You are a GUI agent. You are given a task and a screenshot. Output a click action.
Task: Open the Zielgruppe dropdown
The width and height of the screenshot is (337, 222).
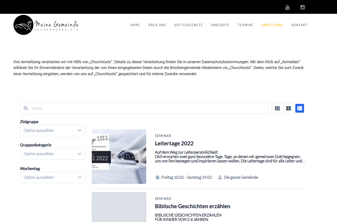pyautogui.click(x=53, y=131)
